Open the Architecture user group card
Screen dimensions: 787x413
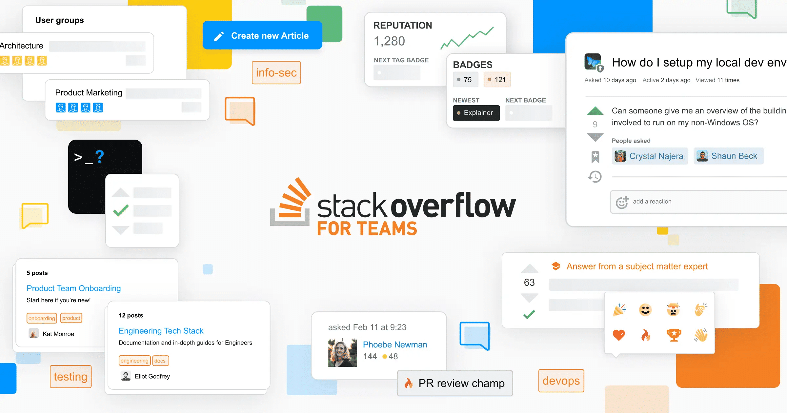point(77,53)
